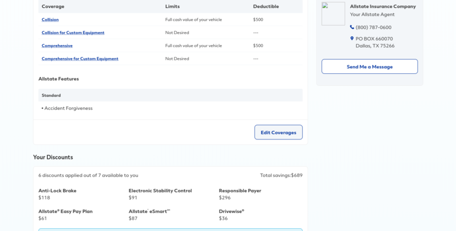Click the phone icon beside the agent number
Screen dimensions: 456x231
click(352, 27)
